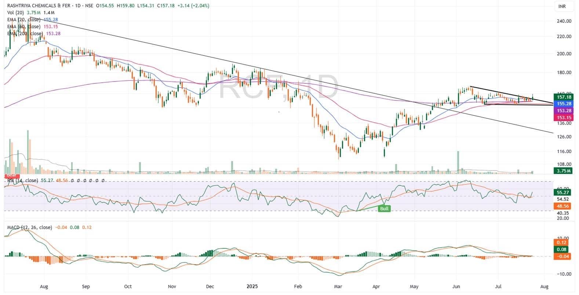The height and width of the screenshot is (295, 579).
Task: Click the MACD (12, 26, close) legend
Action: (30, 227)
